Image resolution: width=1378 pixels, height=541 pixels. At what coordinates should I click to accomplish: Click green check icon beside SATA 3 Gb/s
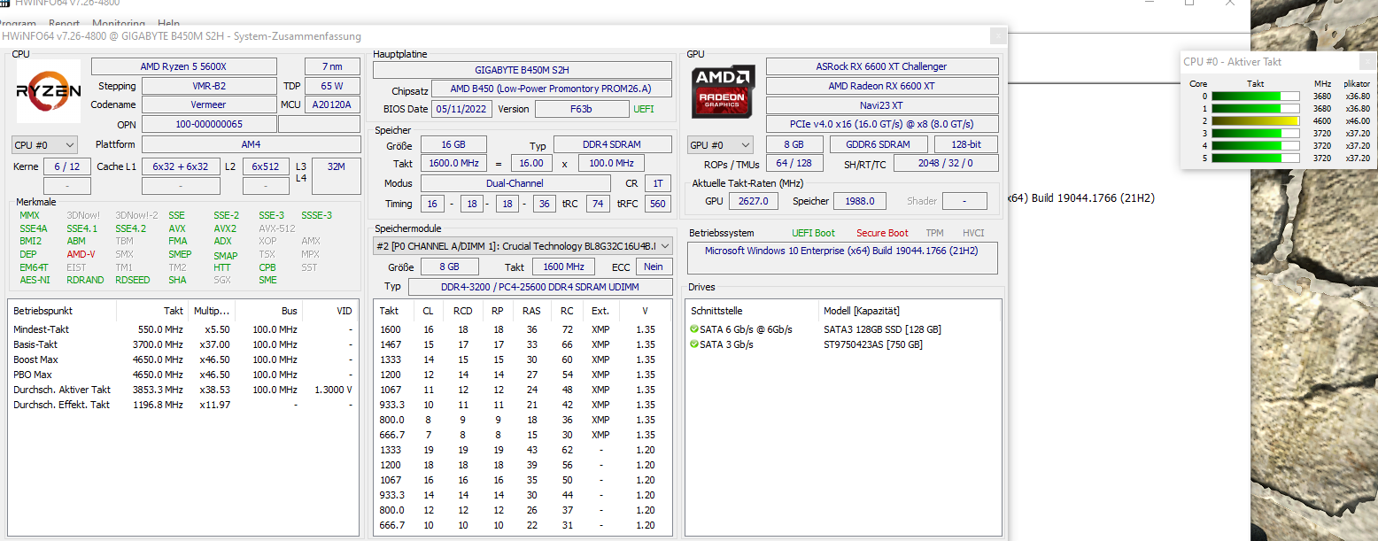pos(694,344)
